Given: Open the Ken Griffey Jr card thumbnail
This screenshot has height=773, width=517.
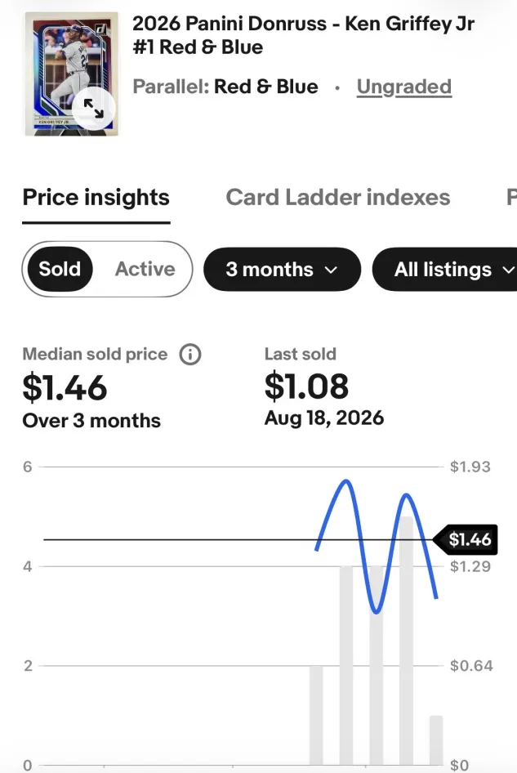Looking at the screenshot, I should point(72,74).
